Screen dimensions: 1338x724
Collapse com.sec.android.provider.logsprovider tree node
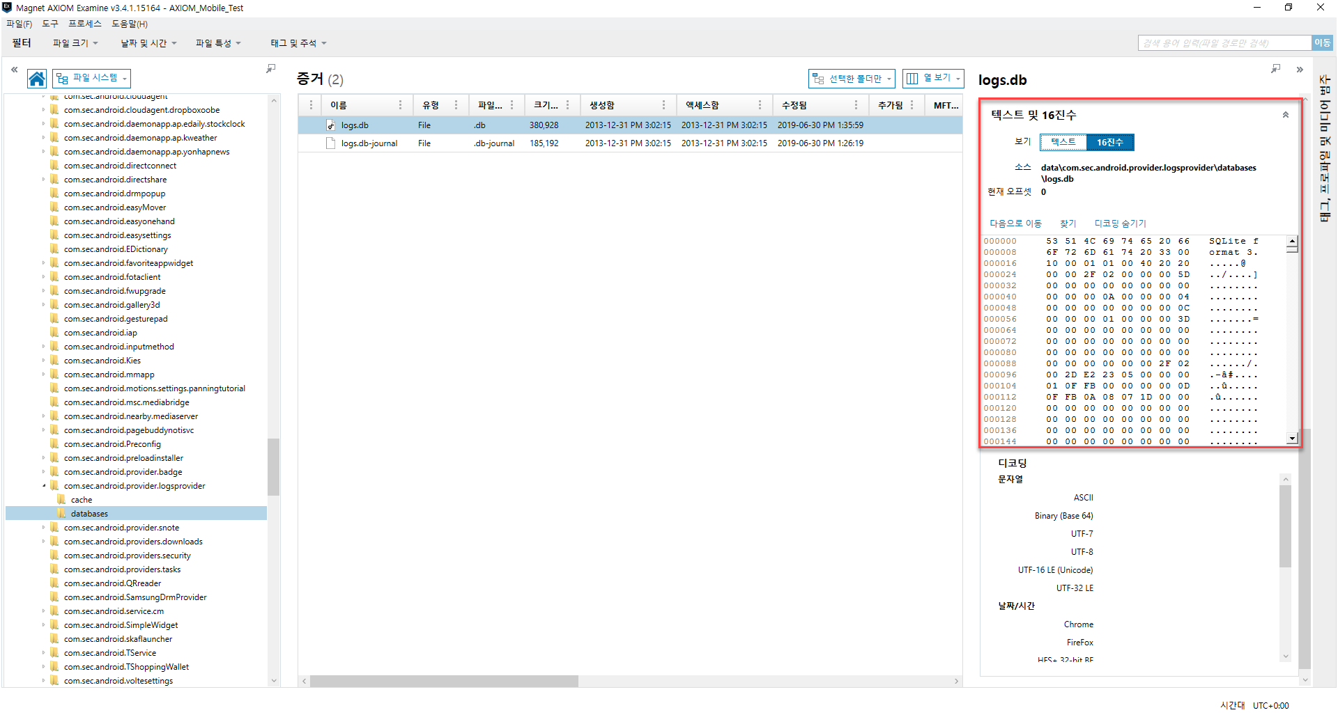click(43, 486)
